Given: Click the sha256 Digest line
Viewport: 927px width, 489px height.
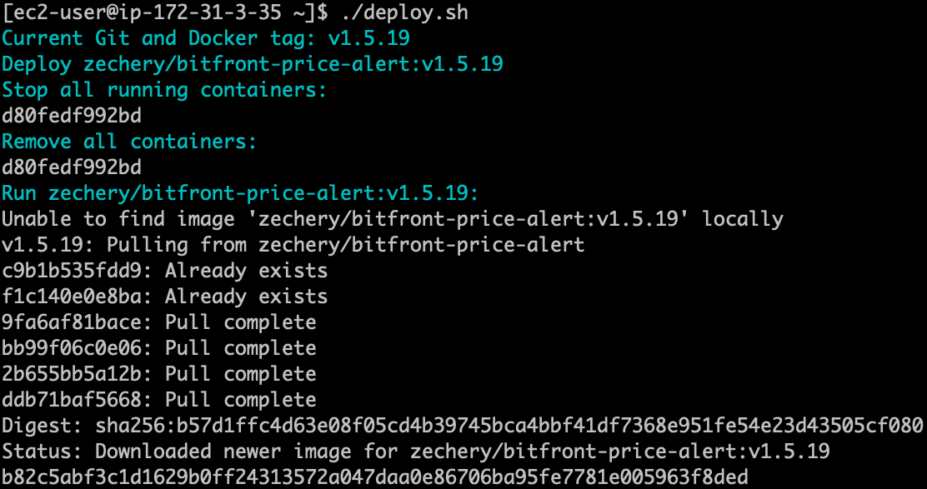Looking at the screenshot, I should coord(463,426).
